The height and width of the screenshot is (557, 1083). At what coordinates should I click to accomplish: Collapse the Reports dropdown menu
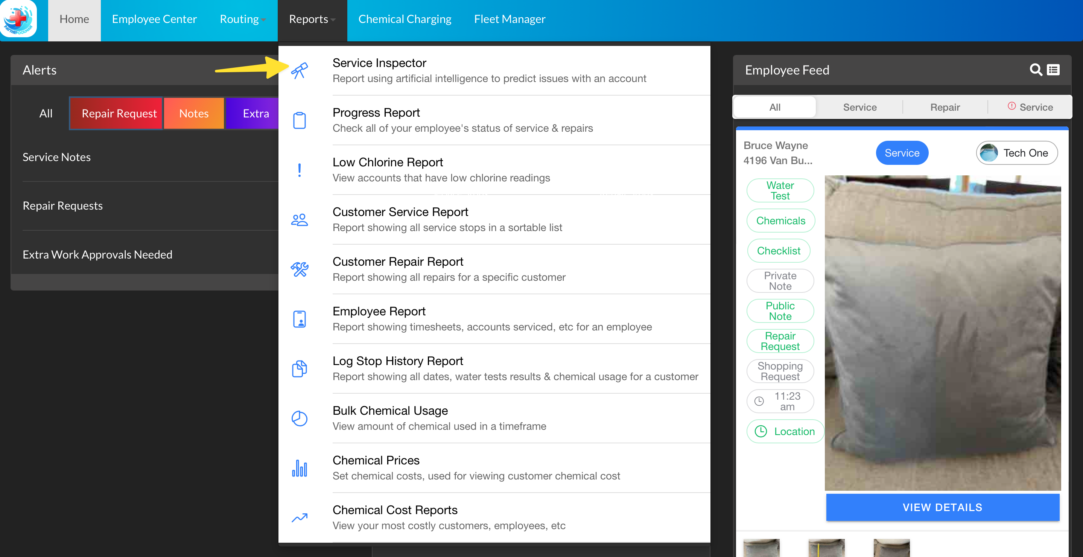tap(312, 19)
